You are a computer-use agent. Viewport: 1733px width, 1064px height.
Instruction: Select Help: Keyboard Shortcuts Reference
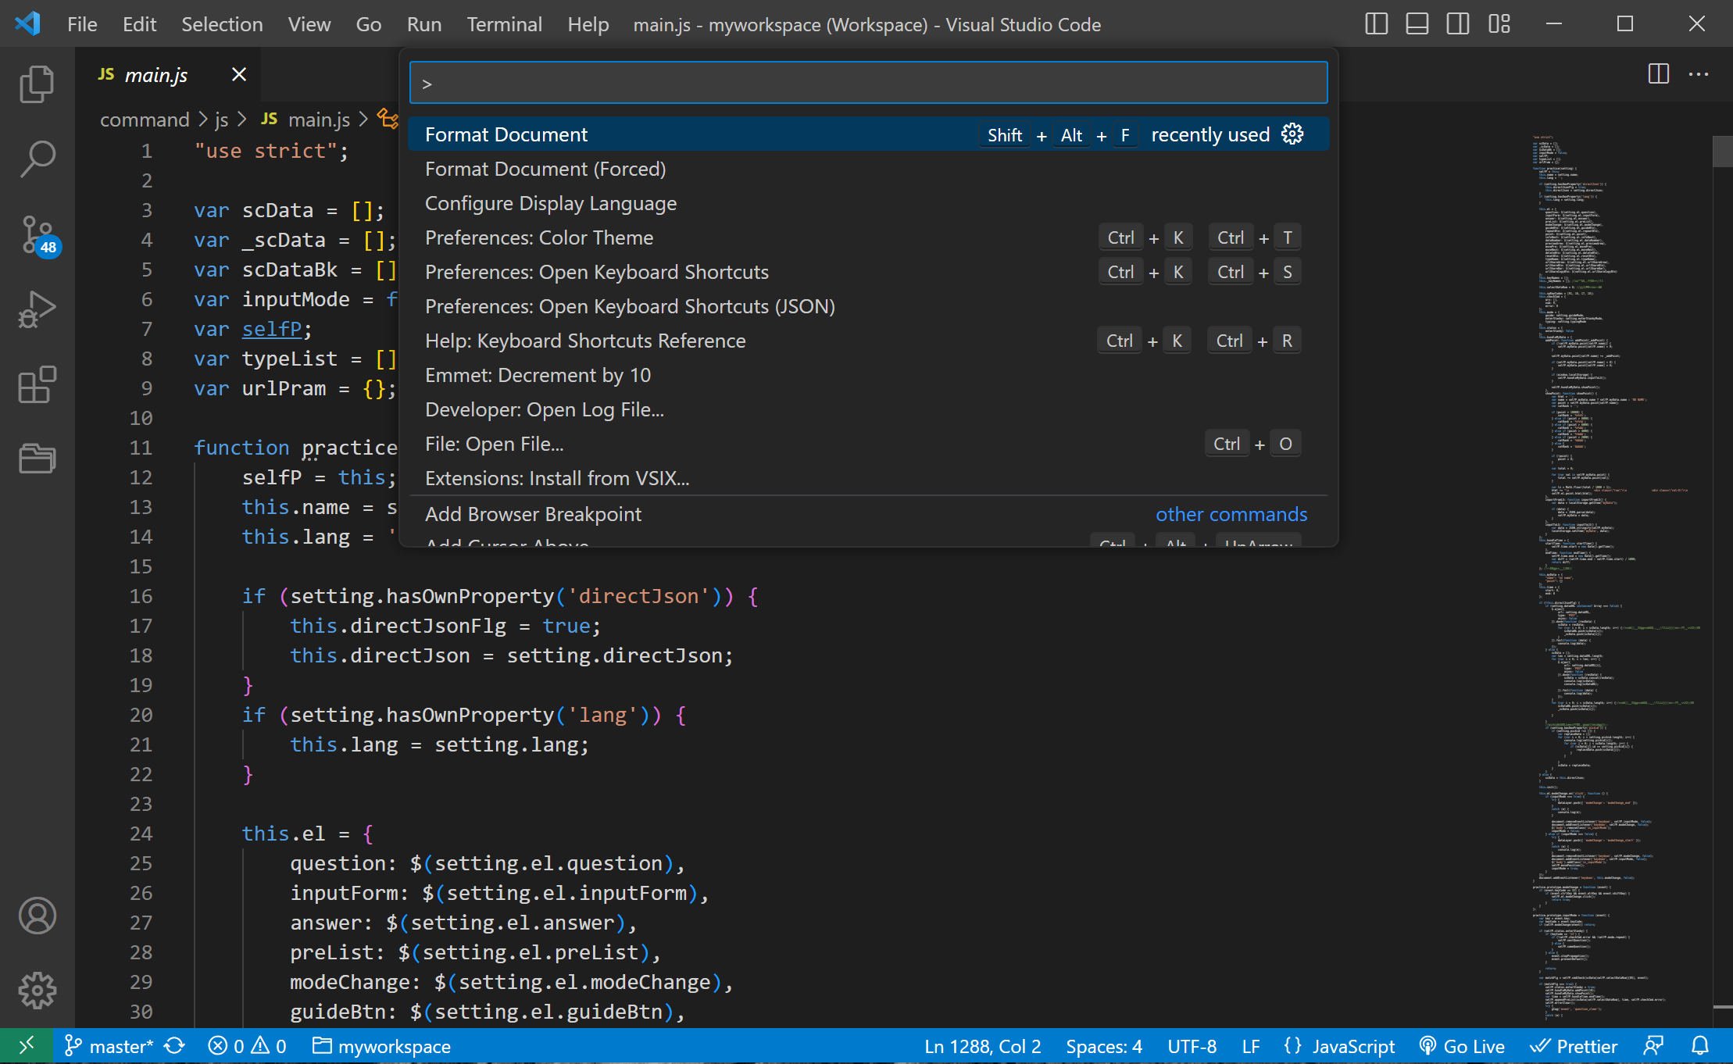(868, 341)
